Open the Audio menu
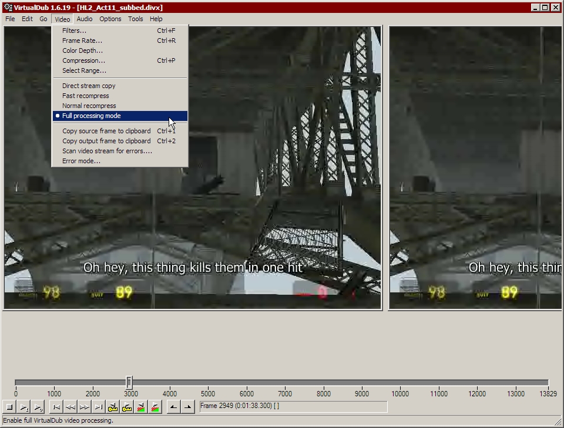Image resolution: width=564 pixels, height=428 pixels. pos(85,19)
